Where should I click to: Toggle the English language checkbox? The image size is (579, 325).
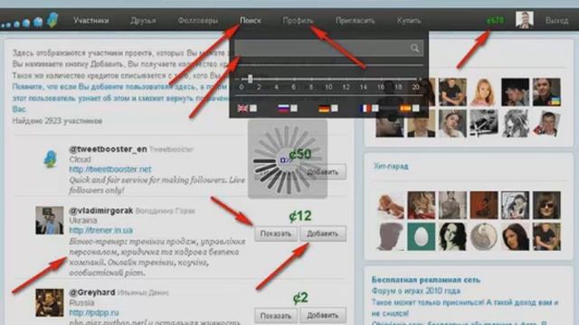253,108
